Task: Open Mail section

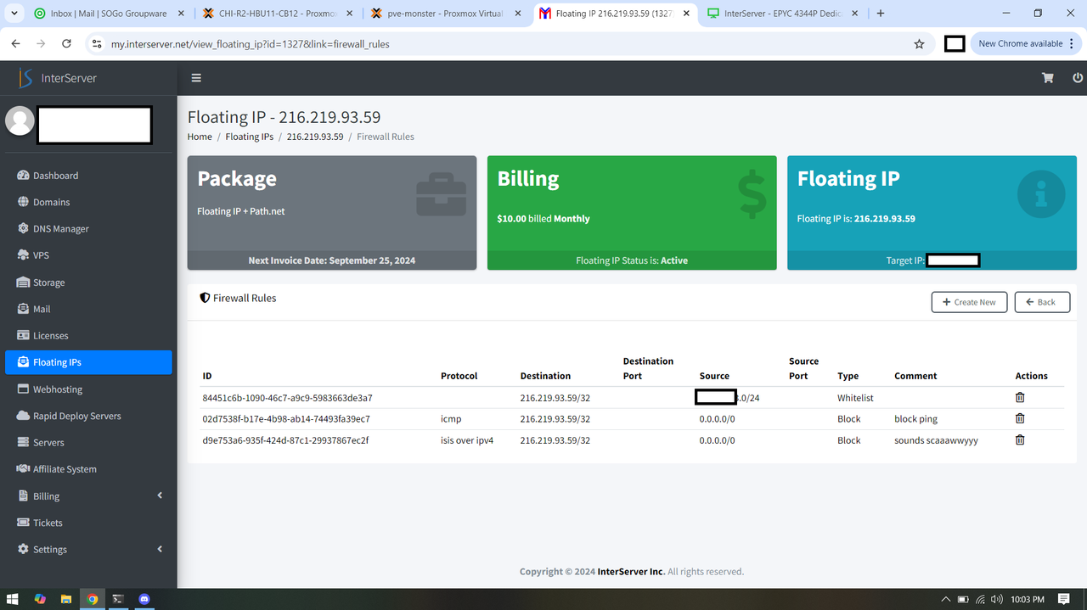Action: 88,309
